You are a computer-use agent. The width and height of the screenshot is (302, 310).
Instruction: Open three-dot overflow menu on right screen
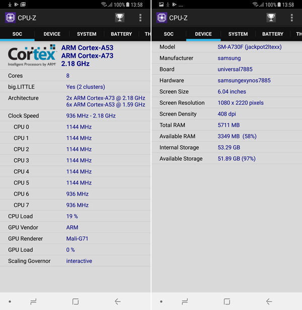(x=291, y=18)
